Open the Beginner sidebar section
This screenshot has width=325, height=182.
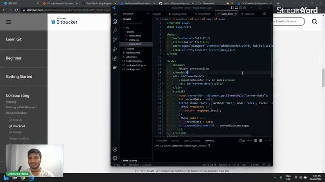point(14,58)
